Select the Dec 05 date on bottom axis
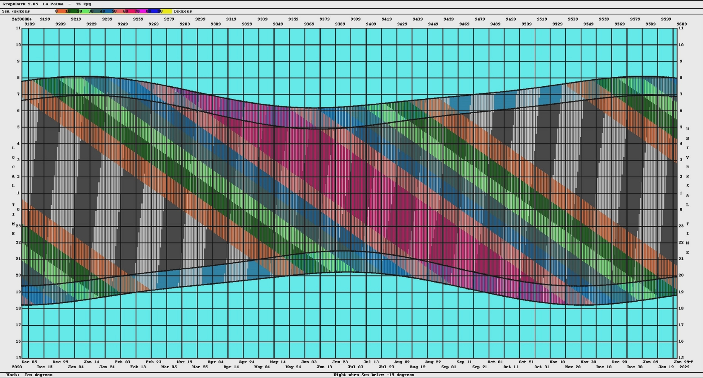Viewport: 703px width, 378px height. (29, 362)
